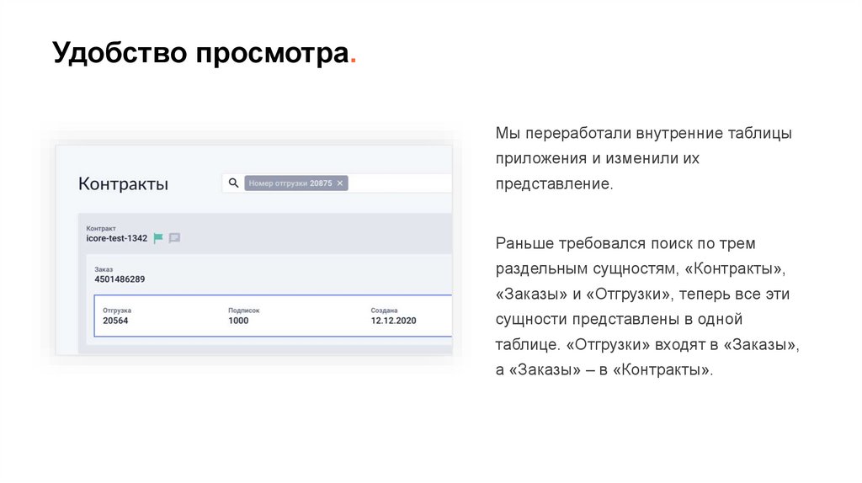This screenshot has height=483, width=862.
Task: Click the creation date 12.12.2020
Action: [x=393, y=321]
